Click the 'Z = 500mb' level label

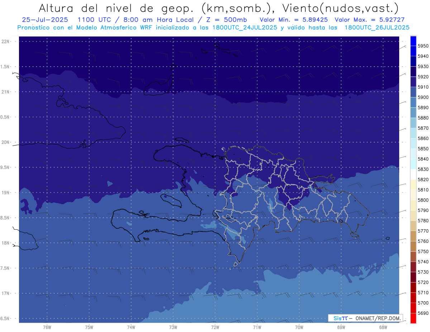coord(226,20)
